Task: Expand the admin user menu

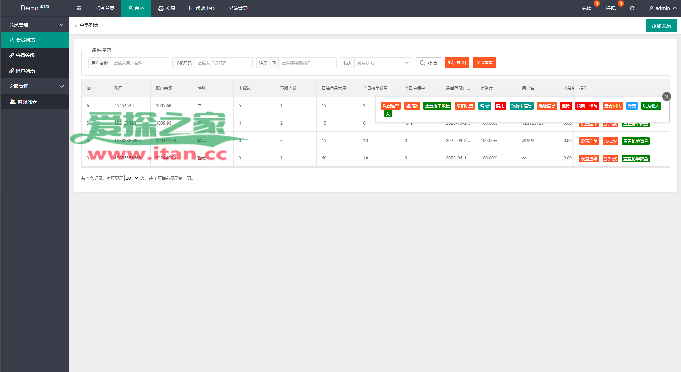Action: click(x=663, y=8)
